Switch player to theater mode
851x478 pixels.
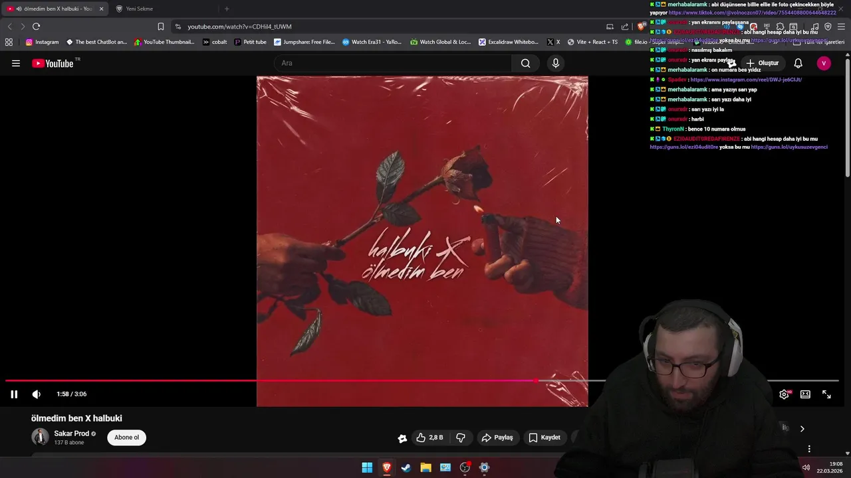(x=805, y=394)
